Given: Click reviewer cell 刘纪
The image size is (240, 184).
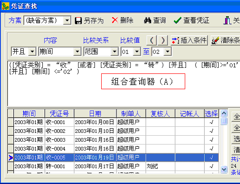Looking at the screenshot, I should [x=160, y=166].
